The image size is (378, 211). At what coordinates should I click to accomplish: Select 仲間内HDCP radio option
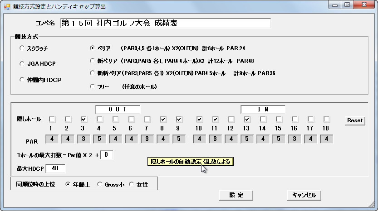pyautogui.click(x=22, y=80)
